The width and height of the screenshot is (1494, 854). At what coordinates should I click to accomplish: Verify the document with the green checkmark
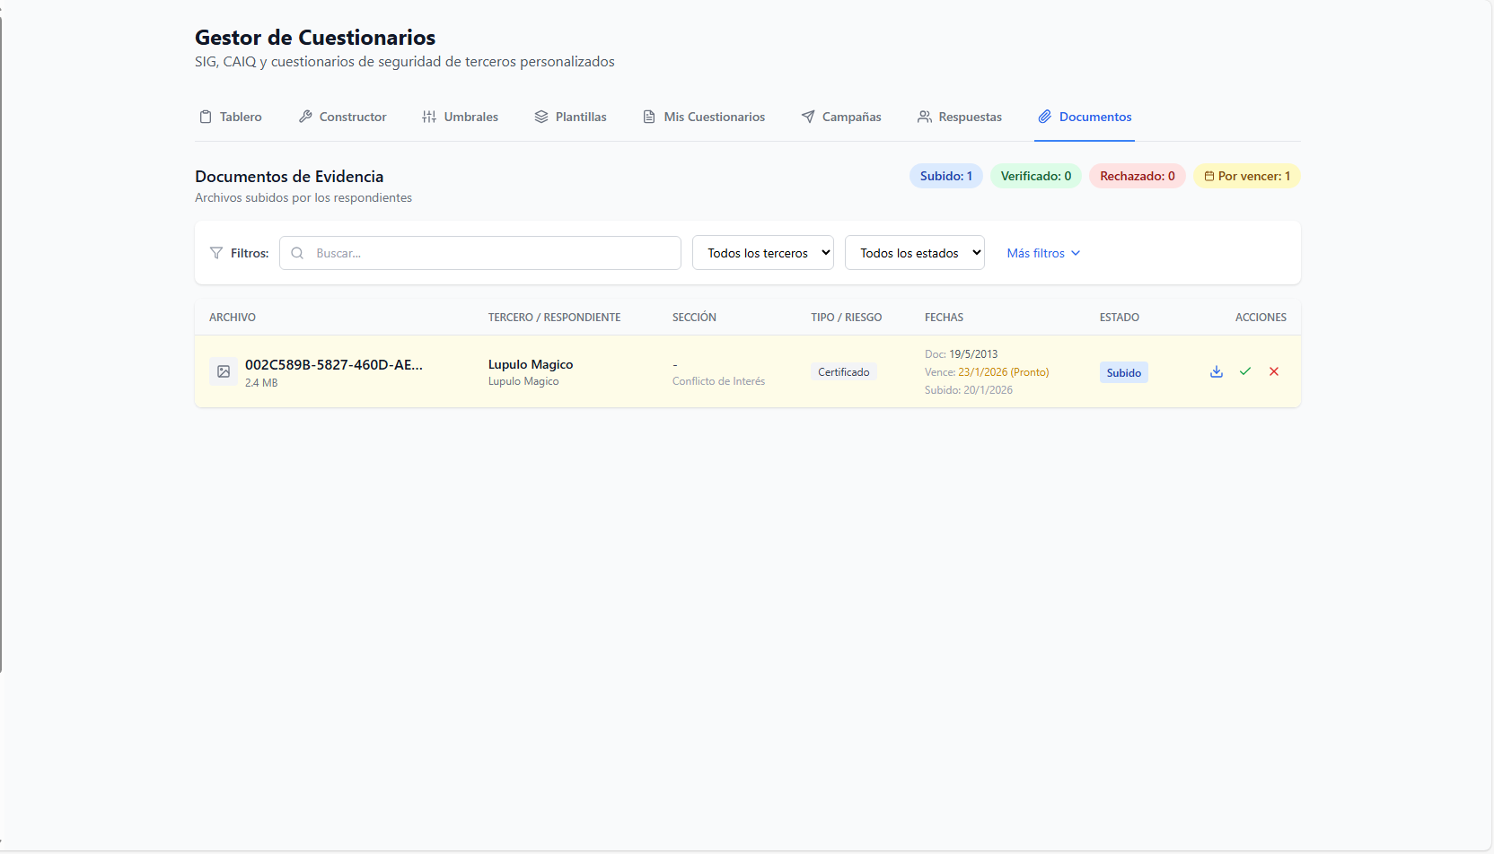[x=1245, y=370]
